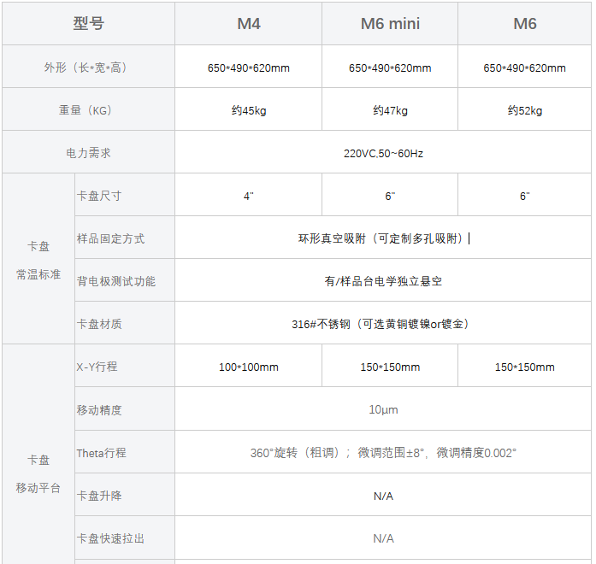
Task: Click the 约52kg weight cell
Action: (x=524, y=110)
